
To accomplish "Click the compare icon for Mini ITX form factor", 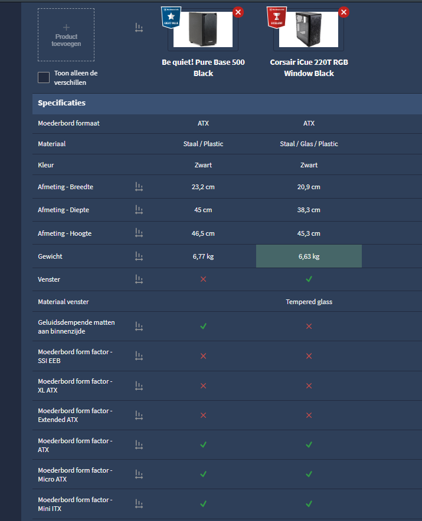I will point(139,504).
